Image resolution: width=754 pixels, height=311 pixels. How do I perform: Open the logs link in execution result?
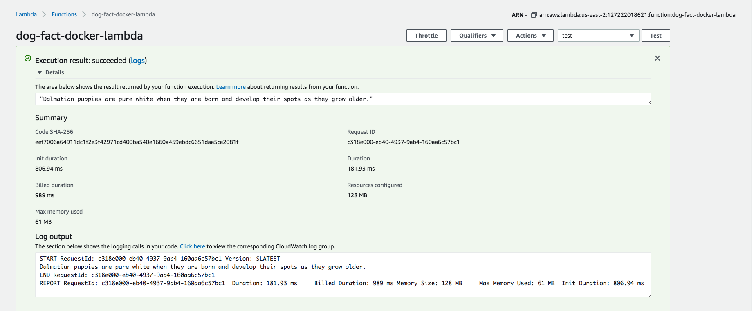click(138, 61)
